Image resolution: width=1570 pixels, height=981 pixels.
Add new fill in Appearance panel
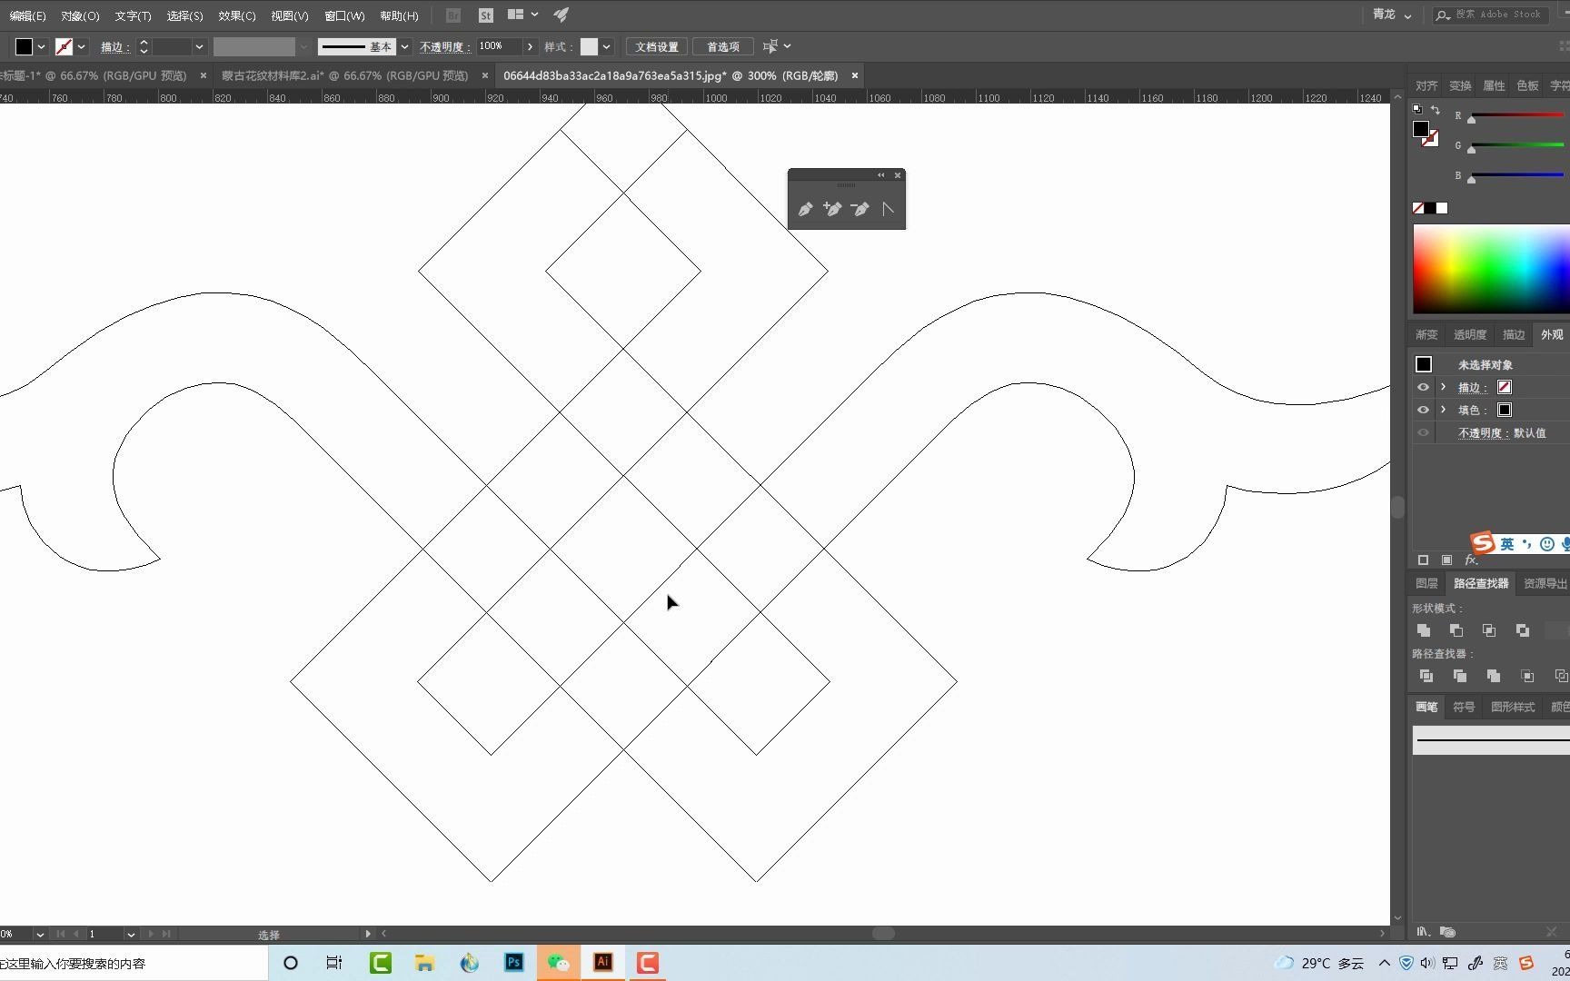(x=1446, y=560)
